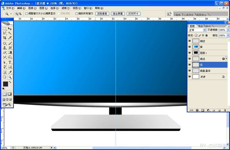
Task: Swap foreground and background colors
Action: pyautogui.click(x=10, y=82)
